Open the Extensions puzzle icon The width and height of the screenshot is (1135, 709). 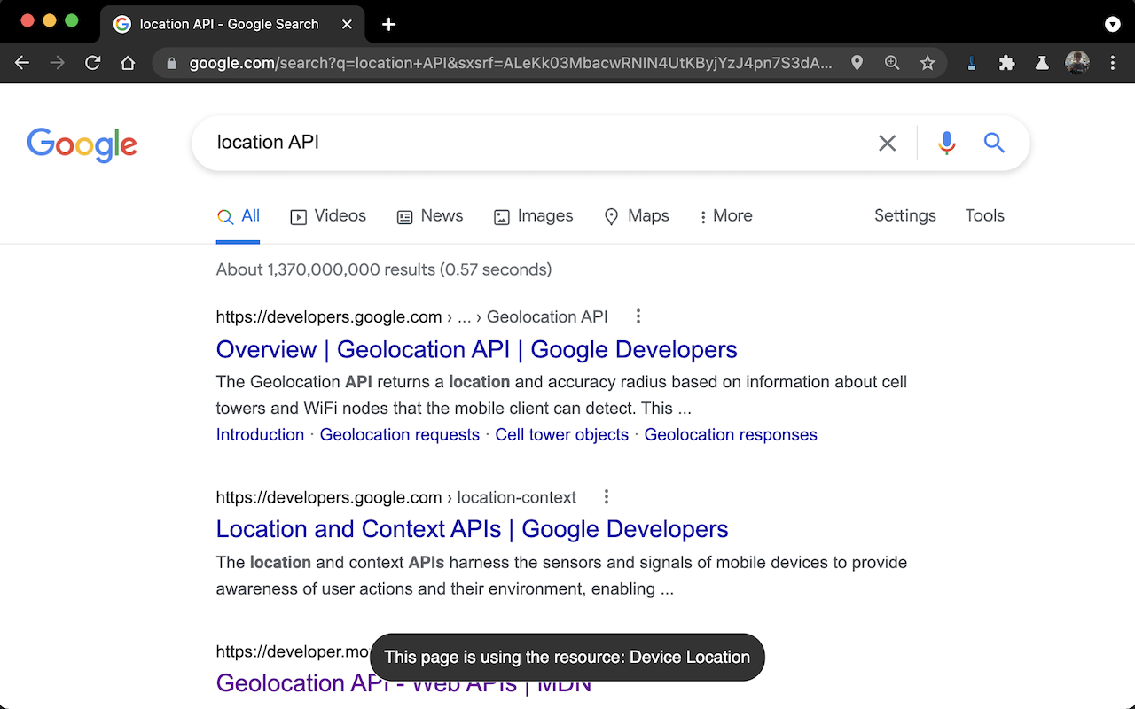(1006, 63)
